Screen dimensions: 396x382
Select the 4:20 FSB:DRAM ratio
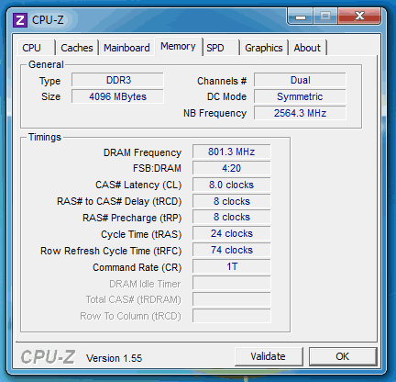232,168
